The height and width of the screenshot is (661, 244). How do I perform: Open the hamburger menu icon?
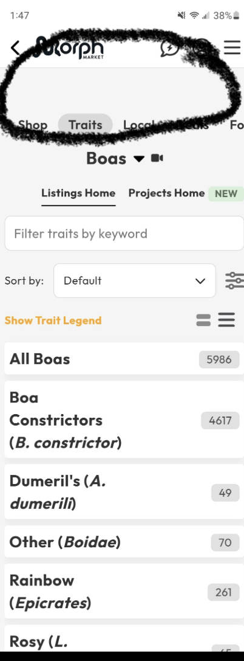(232, 47)
